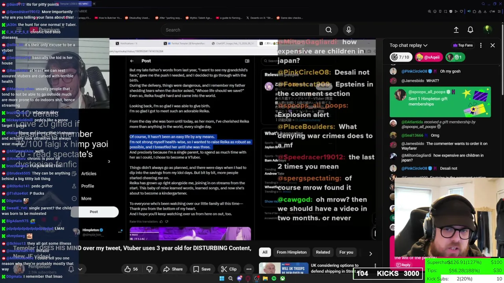Click the three-dot menu beside Himpleton tweet
The image size is (504, 283).
[120, 232]
